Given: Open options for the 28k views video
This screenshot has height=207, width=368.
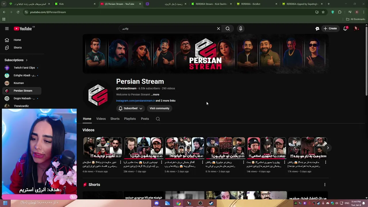Looking at the screenshot, I should point(161,162).
